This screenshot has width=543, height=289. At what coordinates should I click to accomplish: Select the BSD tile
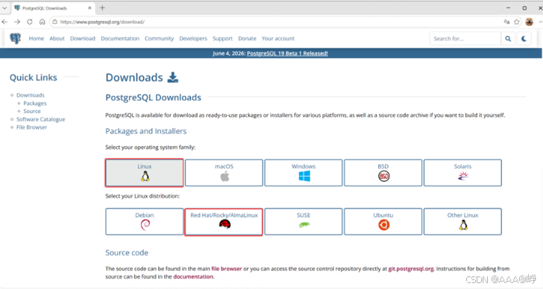click(x=383, y=173)
